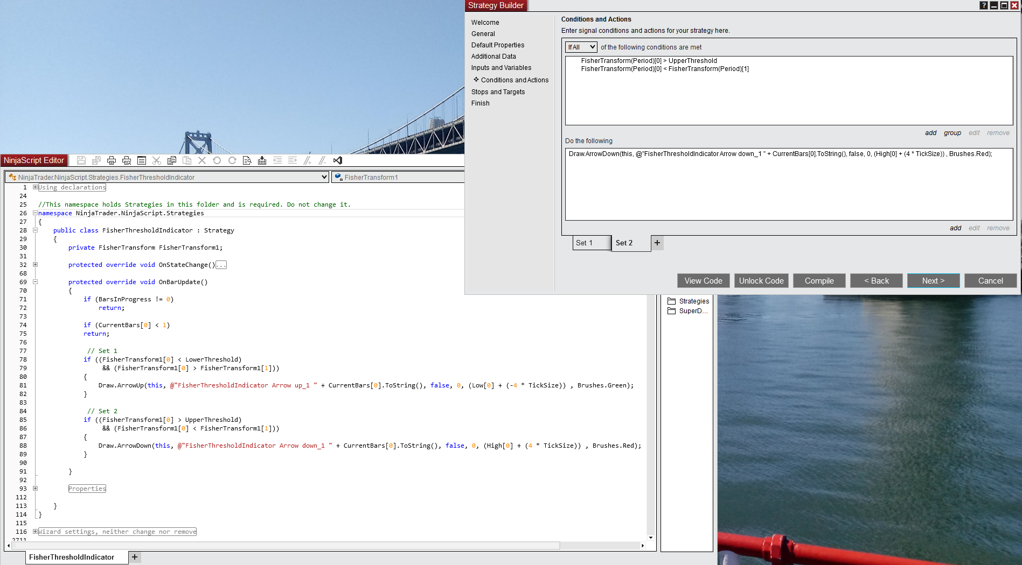Click the horizontal scrollbar right arrow in editor
Viewport: 1022px width, 565px height.
pos(643,546)
